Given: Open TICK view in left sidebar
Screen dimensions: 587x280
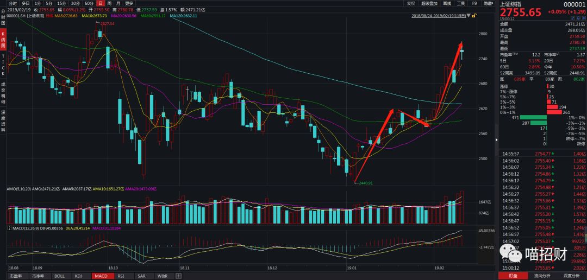Looking at the screenshot, I should (x=3, y=66).
